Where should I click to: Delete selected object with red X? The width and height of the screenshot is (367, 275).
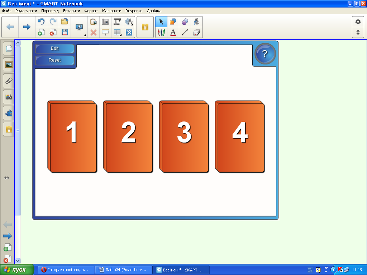tap(94, 32)
